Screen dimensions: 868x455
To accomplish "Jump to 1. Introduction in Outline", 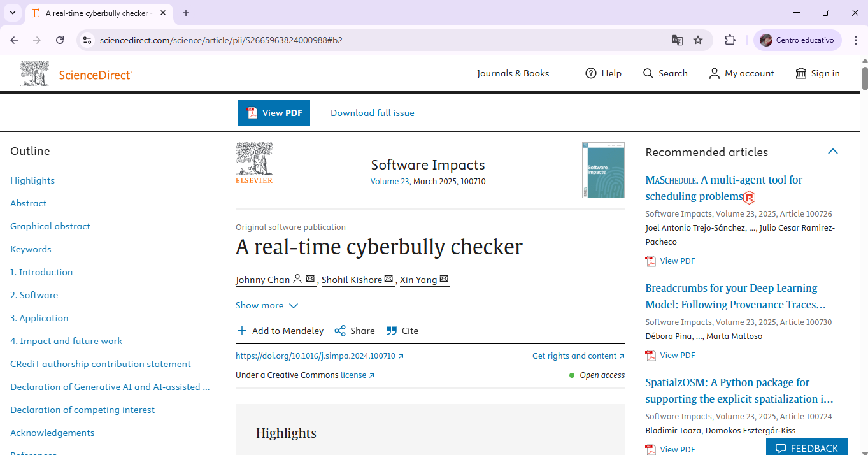I will click(x=41, y=272).
